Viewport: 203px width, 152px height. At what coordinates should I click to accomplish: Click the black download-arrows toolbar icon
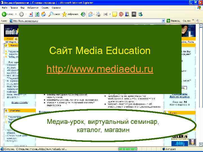click(x=134, y=14)
